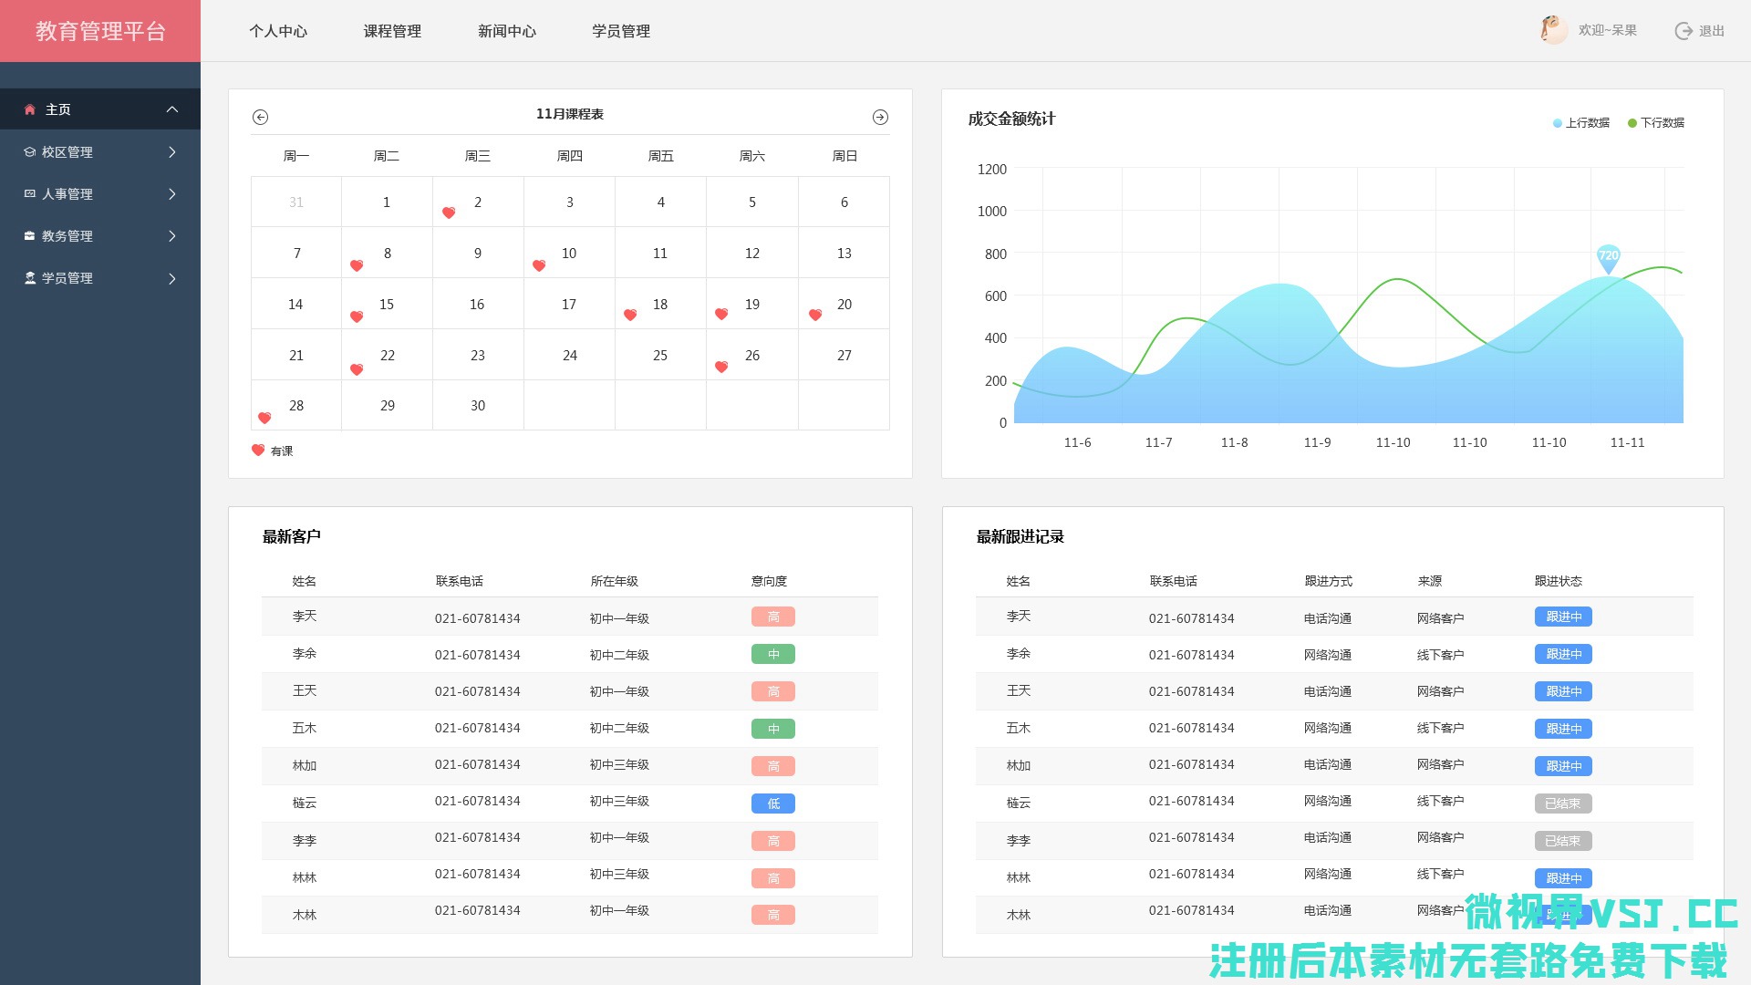Click the 720 chart data marker
1751x985 pixels.
(x=1609, y=256)
